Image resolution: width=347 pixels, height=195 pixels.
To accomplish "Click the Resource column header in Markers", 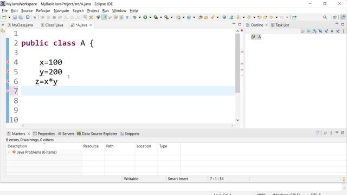I will tap(93, 146).
